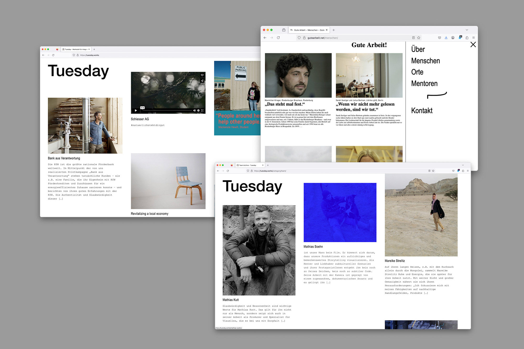Go back in the Team Archive window

218,171
